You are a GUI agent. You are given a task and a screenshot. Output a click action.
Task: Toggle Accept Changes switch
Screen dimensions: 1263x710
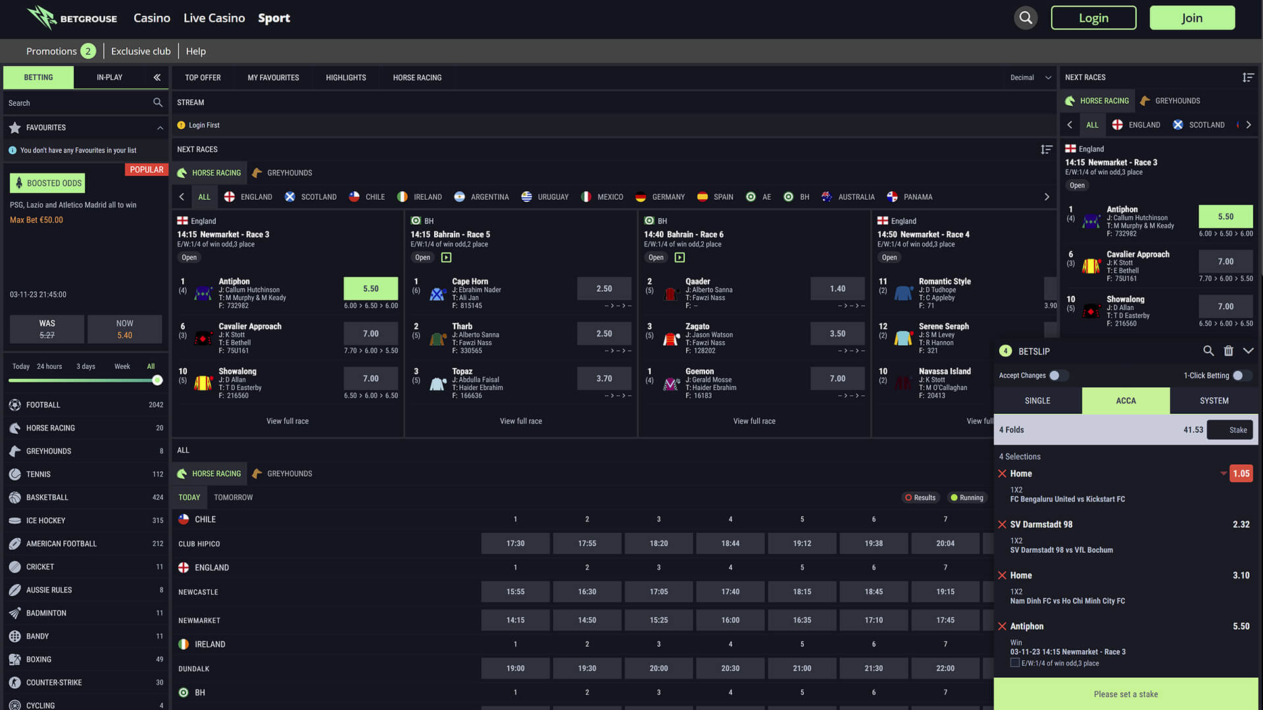tap(1058, 375)
